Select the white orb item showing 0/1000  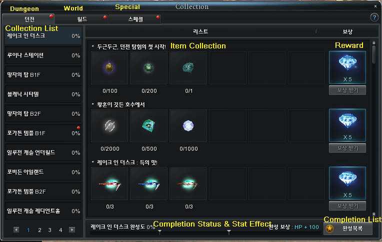click(x=188, y=126)
